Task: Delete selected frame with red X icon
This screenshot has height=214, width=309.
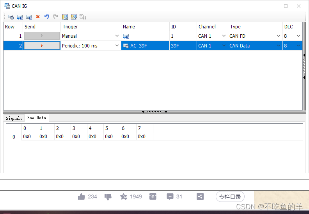Action: (37, 17)
